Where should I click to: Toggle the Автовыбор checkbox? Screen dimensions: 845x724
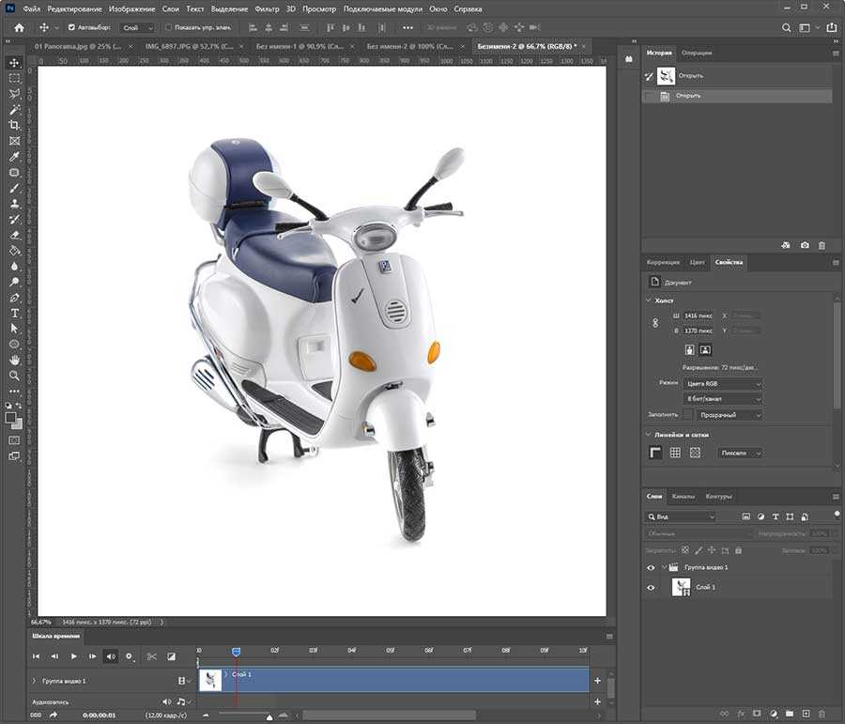(72, 28)
